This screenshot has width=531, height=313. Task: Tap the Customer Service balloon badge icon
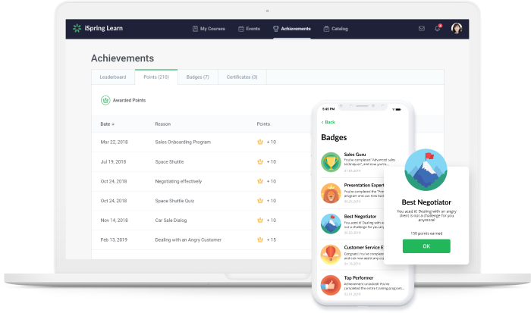point(331,255)
